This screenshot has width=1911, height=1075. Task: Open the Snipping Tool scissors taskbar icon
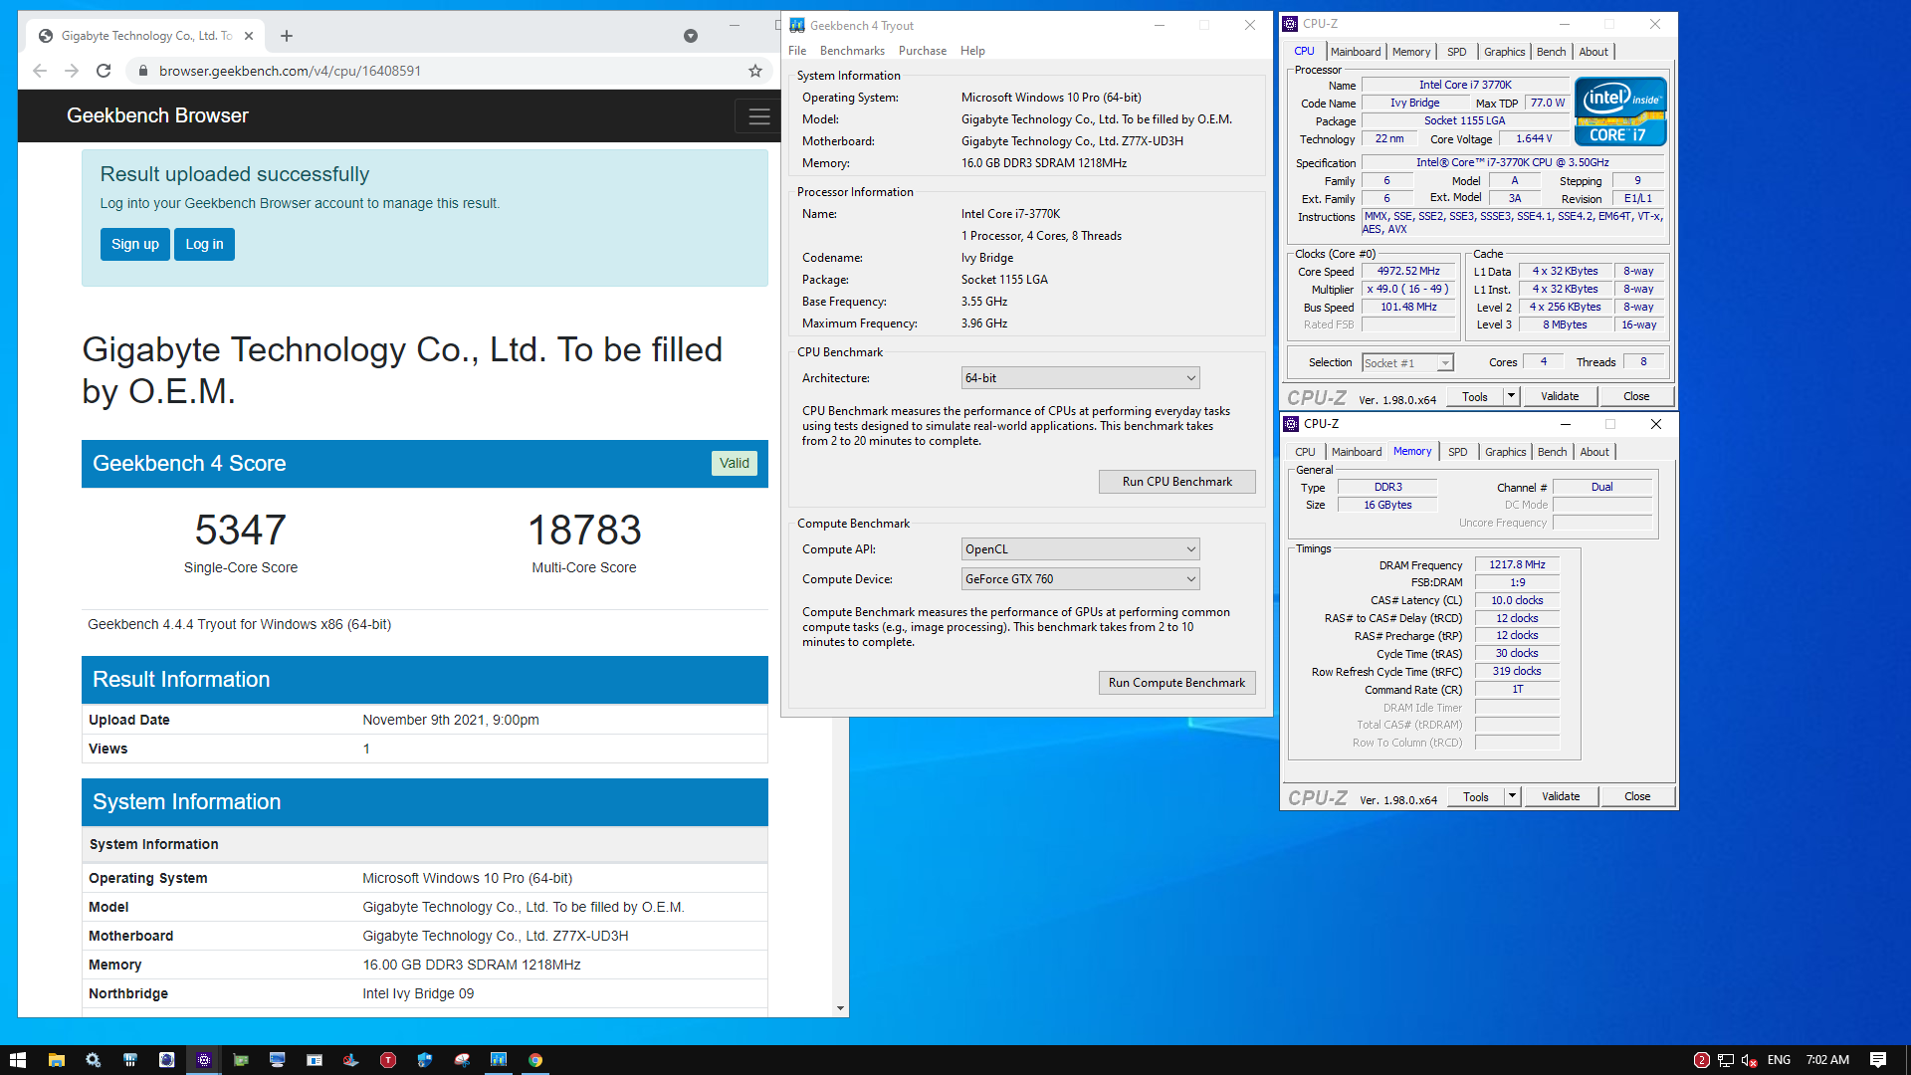[x=462, y=1060]
